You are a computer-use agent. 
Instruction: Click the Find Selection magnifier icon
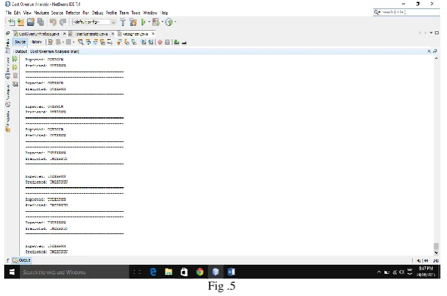pos(81,42)
